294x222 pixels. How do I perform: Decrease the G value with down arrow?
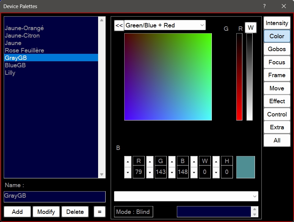[x=150, y=173]
